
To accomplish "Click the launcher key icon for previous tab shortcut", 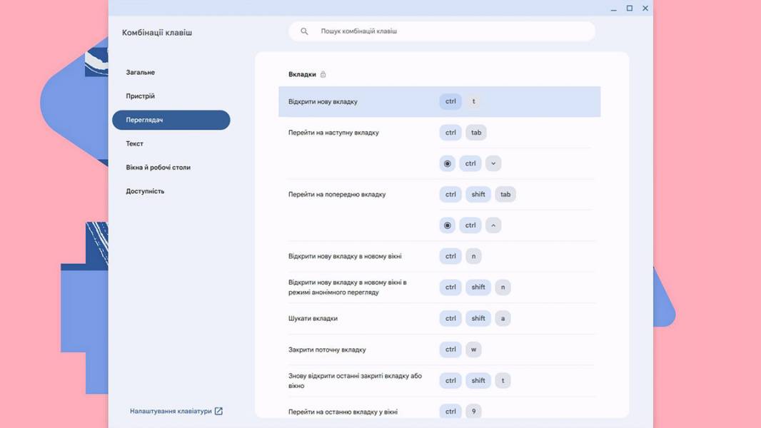I will (x=448, y=225).
